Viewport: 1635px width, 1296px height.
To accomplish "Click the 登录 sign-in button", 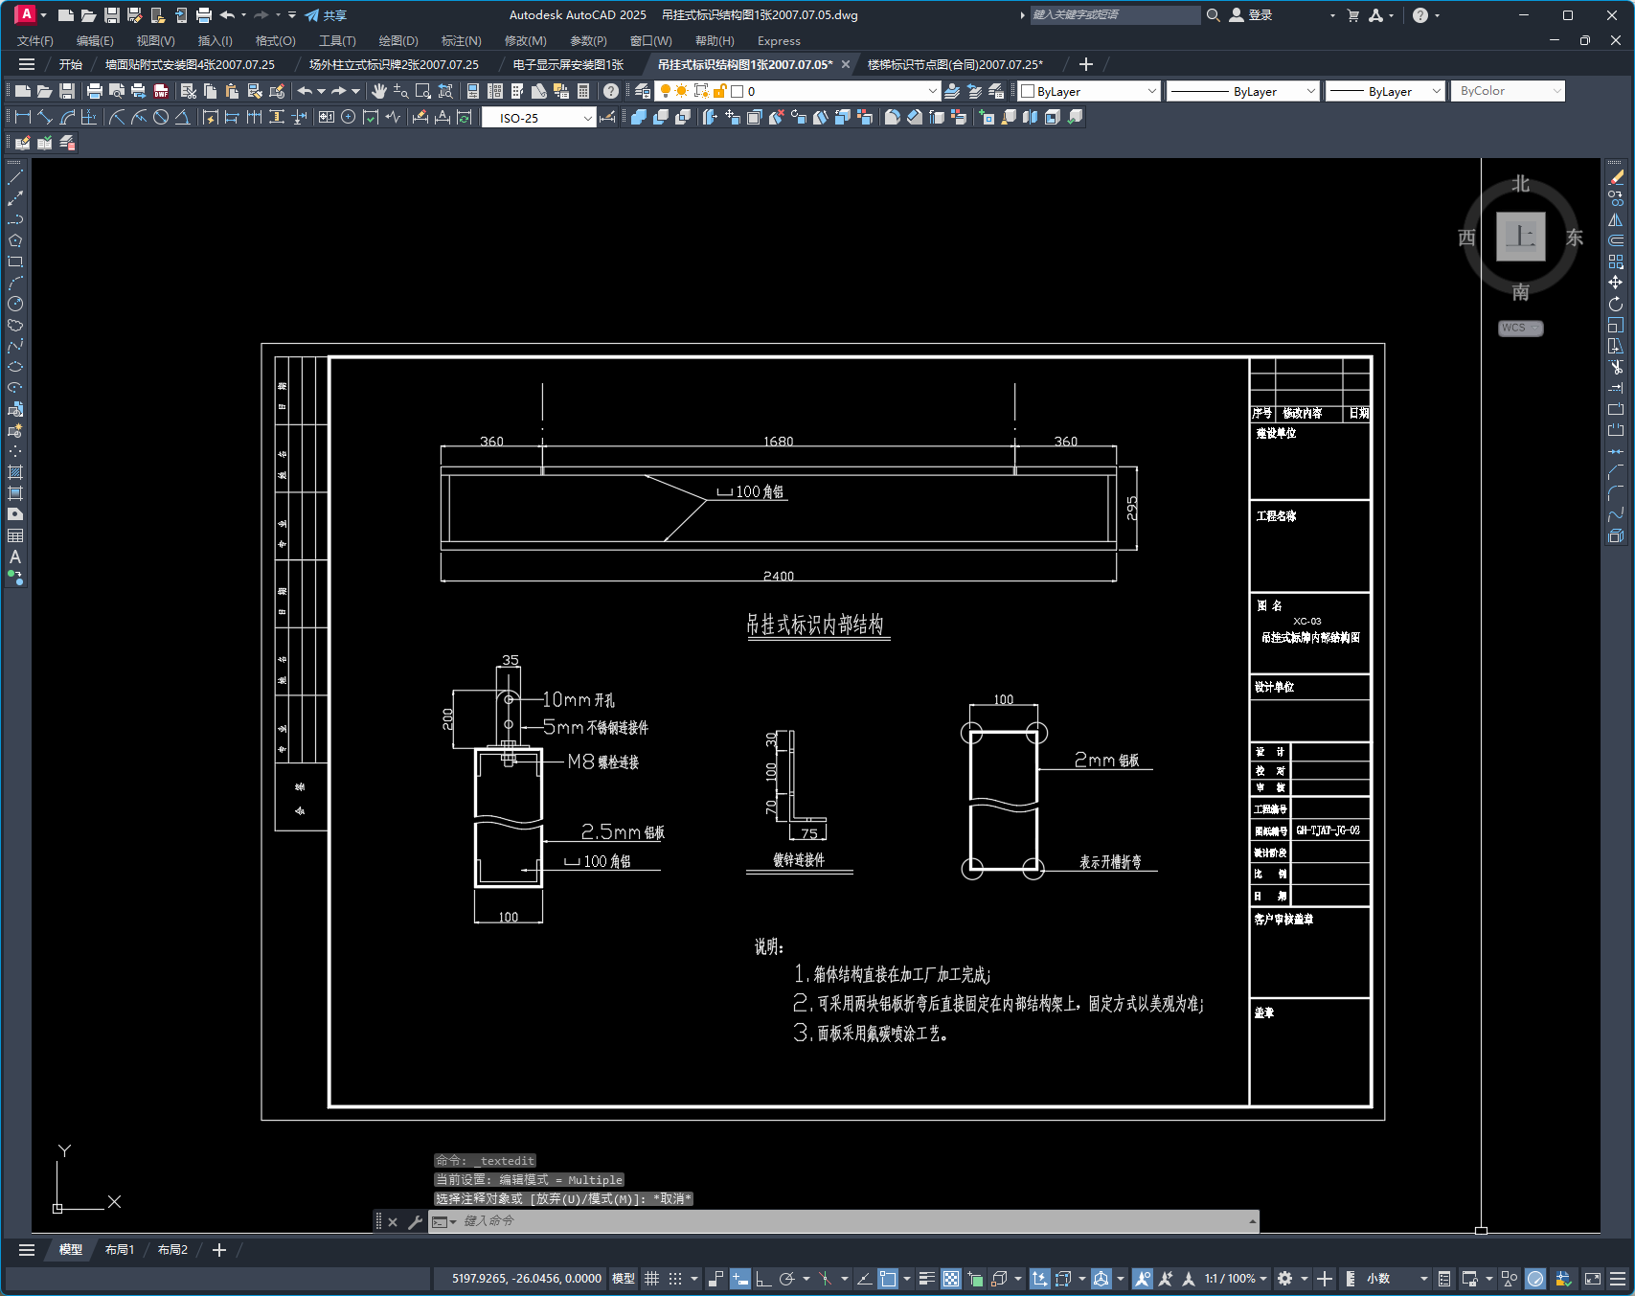I will click(x=1251, y=15).
